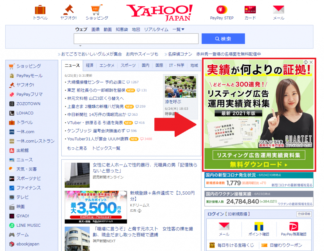Click the テレビ sidebar icon
This screenshot has width=324, height=251.
tap(12, 197)
